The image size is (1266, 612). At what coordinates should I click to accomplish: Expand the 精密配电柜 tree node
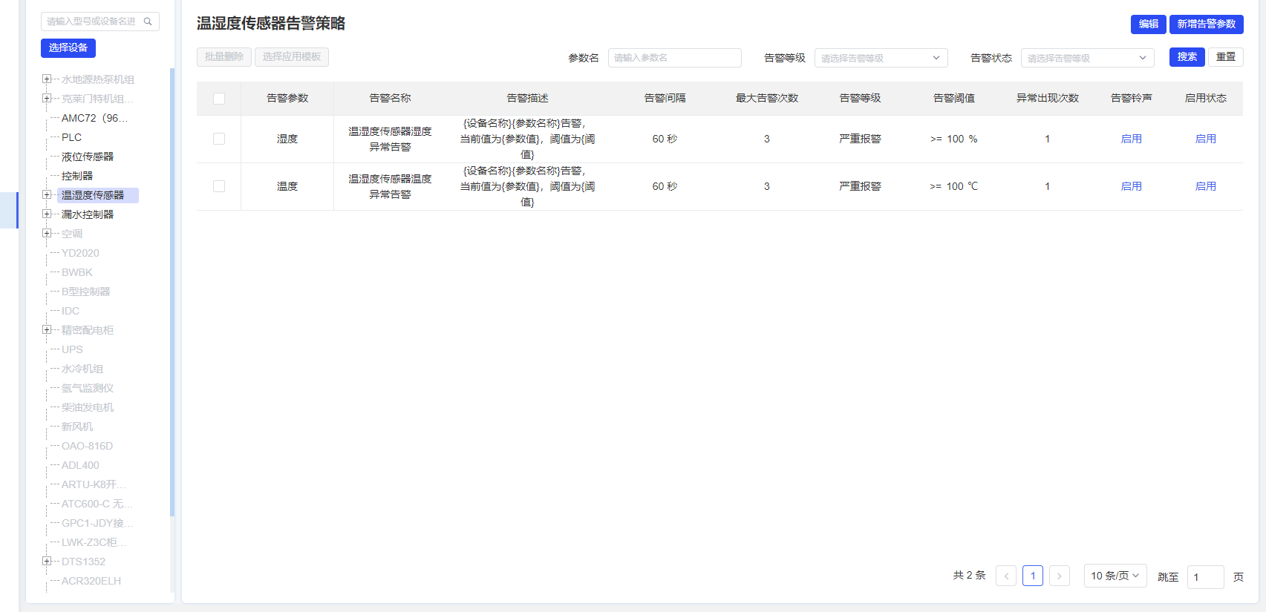tap(47, 329)
